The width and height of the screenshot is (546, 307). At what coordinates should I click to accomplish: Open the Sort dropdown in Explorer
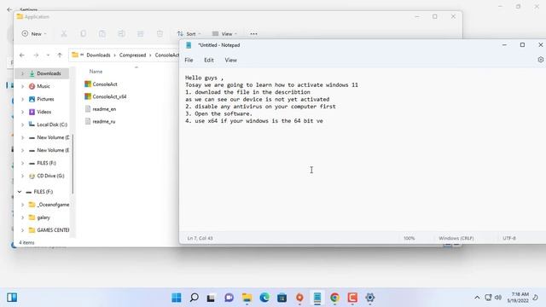[x=189, y=34]
